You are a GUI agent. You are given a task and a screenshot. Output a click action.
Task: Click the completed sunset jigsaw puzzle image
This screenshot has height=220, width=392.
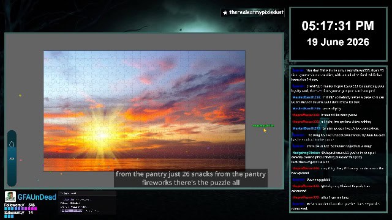145,111
